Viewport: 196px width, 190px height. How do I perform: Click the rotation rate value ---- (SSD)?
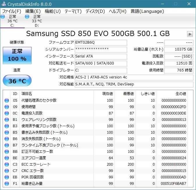click(x=179, y=56)
